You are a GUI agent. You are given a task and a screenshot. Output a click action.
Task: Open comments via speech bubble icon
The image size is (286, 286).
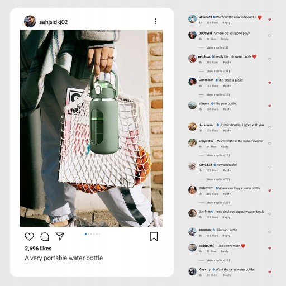click(45, 237)
